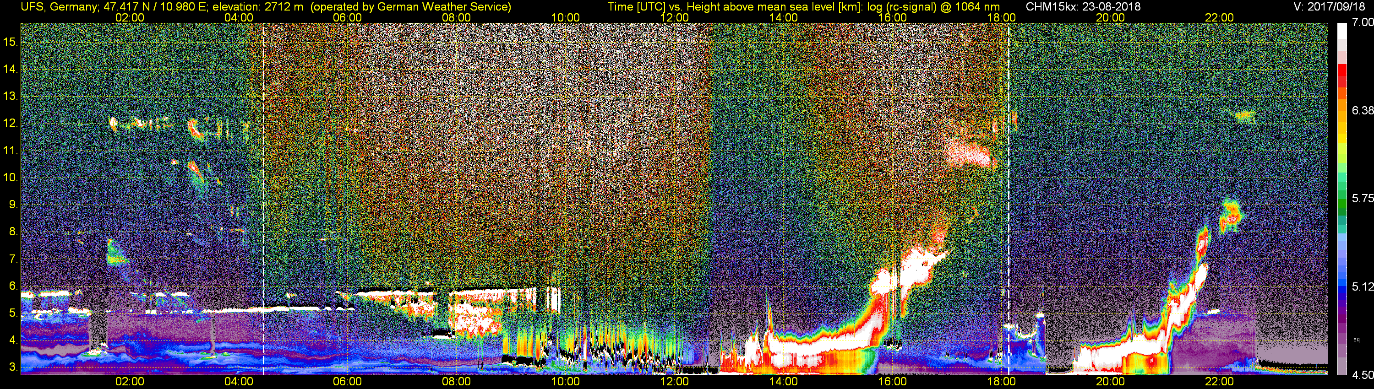Screen dimensions: 1374x389
Task: Click the station title 'UFS, Germany; 47.417 N / 10.980 E'
Action: click(x=114, y=7)
